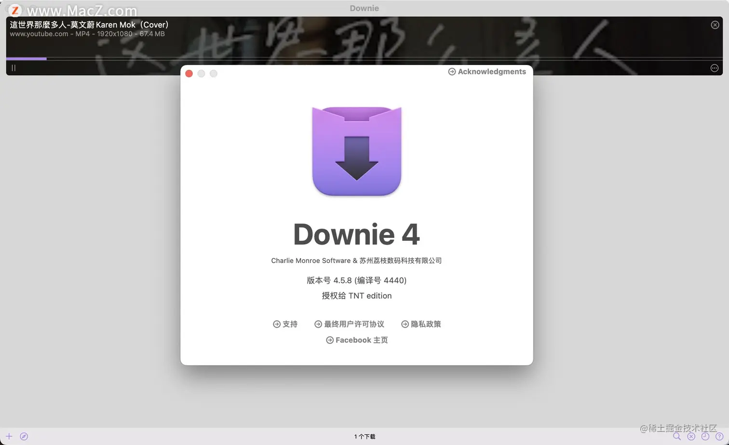Image resolution: width=729 pixels, height=445 pixels.
Task: Click the www.youtube.com MP4 details line
Action: click(87, 34)
